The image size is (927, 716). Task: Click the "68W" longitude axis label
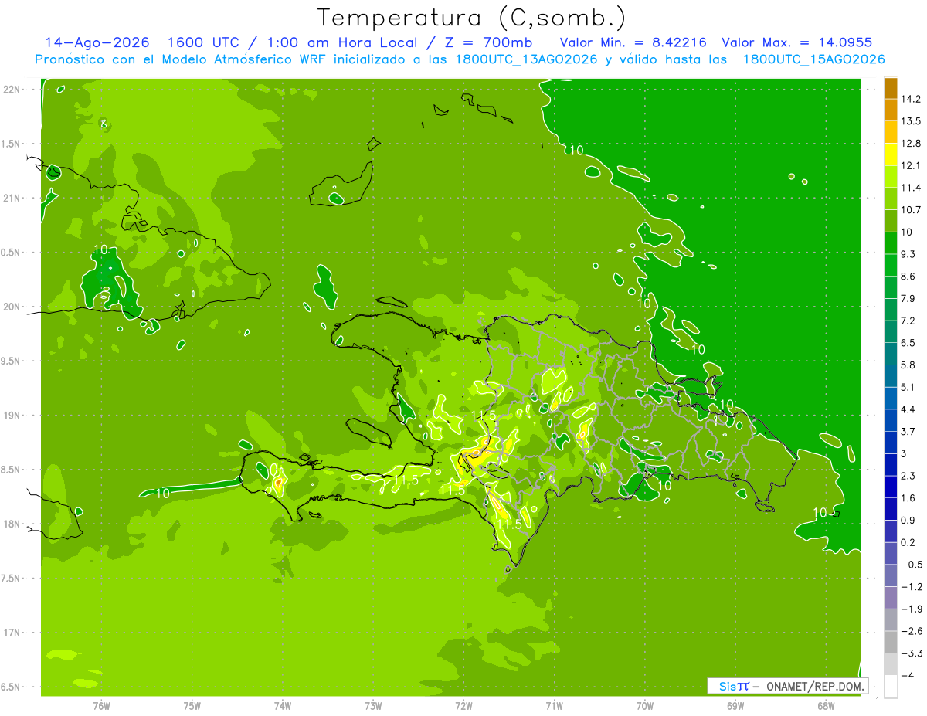[826, 706]
